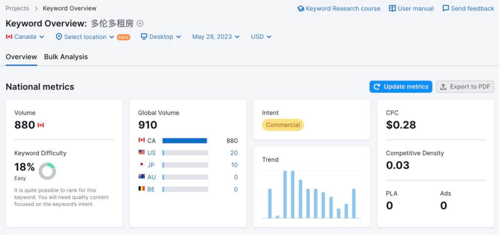This screenshot has height=235, width=499.
Task: Open the Select location dropdown
Action: (85, 37)
